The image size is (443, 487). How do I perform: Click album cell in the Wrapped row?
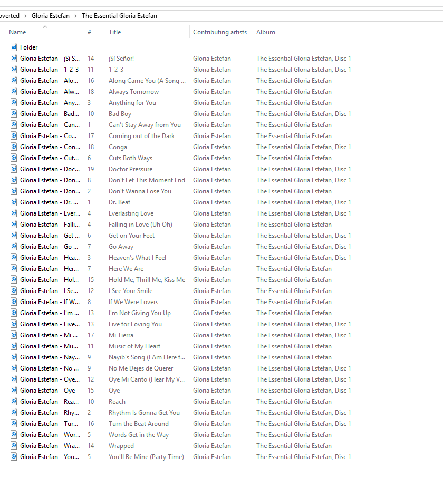pos(294,446)
